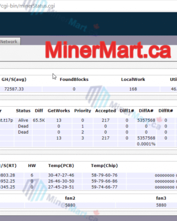Click the fan3 label
The height and width of the screenshot is (221, 177).
(x=161, y=198)
